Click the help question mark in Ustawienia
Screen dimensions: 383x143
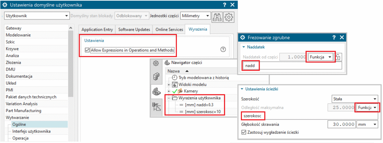click(x=223, y=50)
